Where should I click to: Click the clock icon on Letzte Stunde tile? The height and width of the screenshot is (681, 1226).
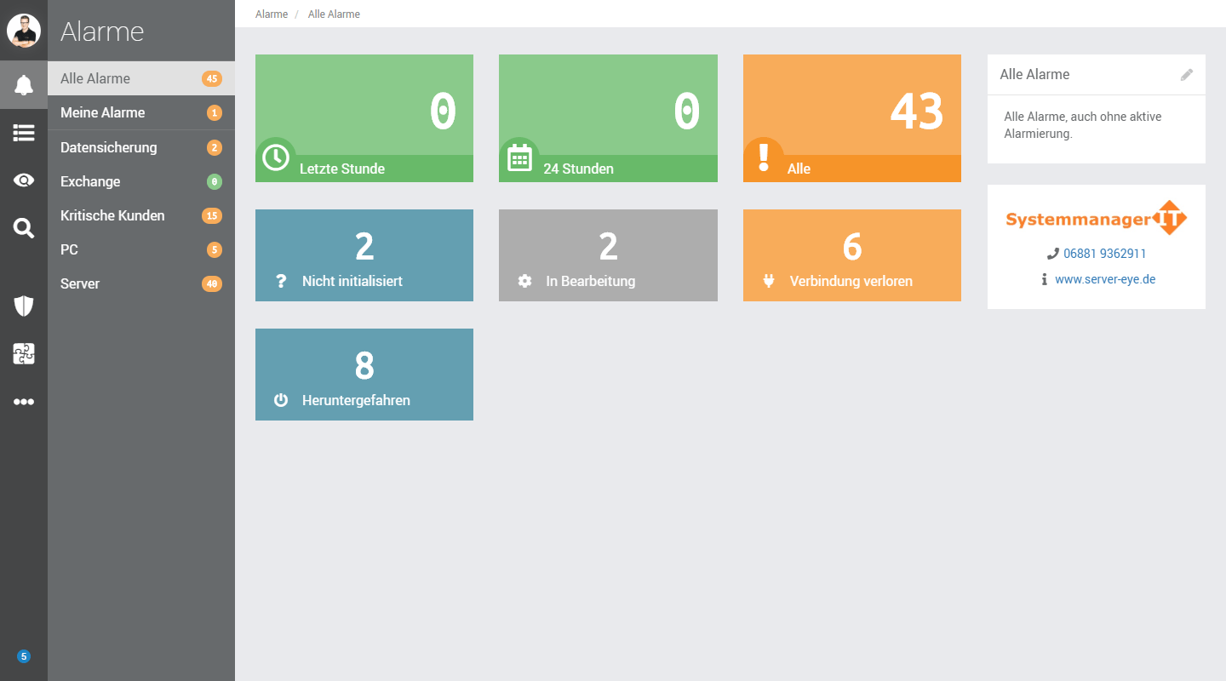click(x=276, y=157)
